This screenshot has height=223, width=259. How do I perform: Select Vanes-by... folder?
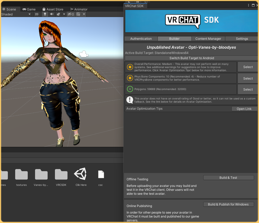(41, 177)
